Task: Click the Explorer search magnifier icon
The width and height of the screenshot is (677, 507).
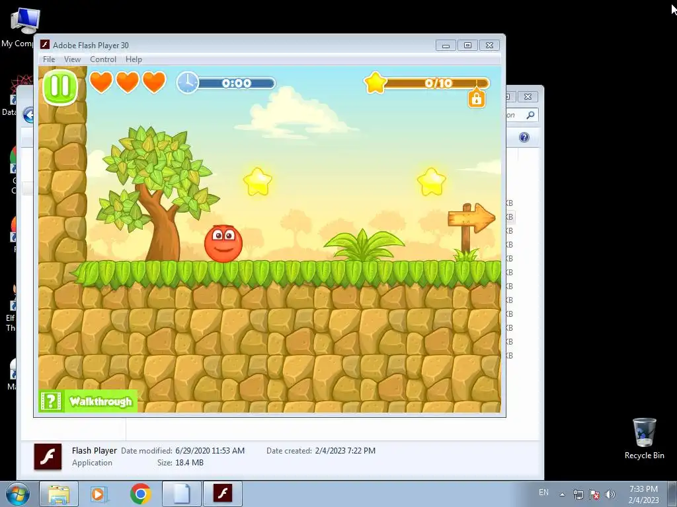Action: click(530, 115)
